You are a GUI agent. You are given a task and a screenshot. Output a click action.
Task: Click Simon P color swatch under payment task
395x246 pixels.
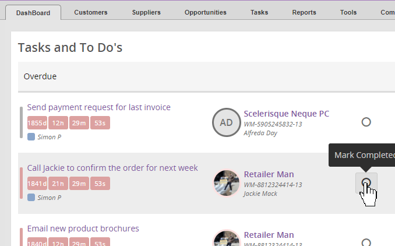coord(31,137)
